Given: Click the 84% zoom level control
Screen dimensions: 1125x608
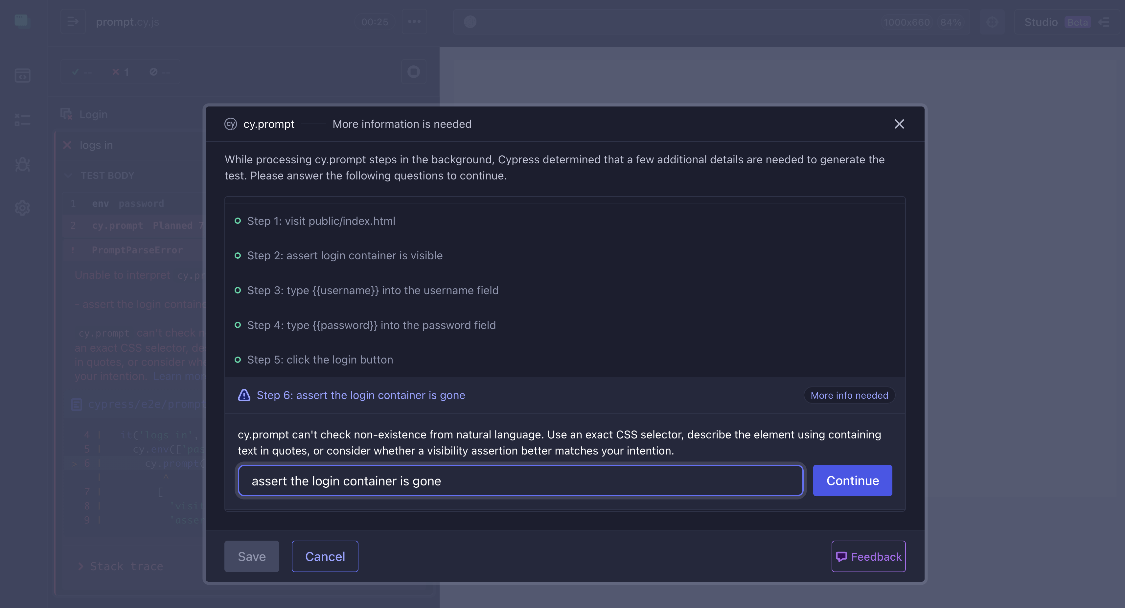Looking at the screenshot, I should coord(951,22).
